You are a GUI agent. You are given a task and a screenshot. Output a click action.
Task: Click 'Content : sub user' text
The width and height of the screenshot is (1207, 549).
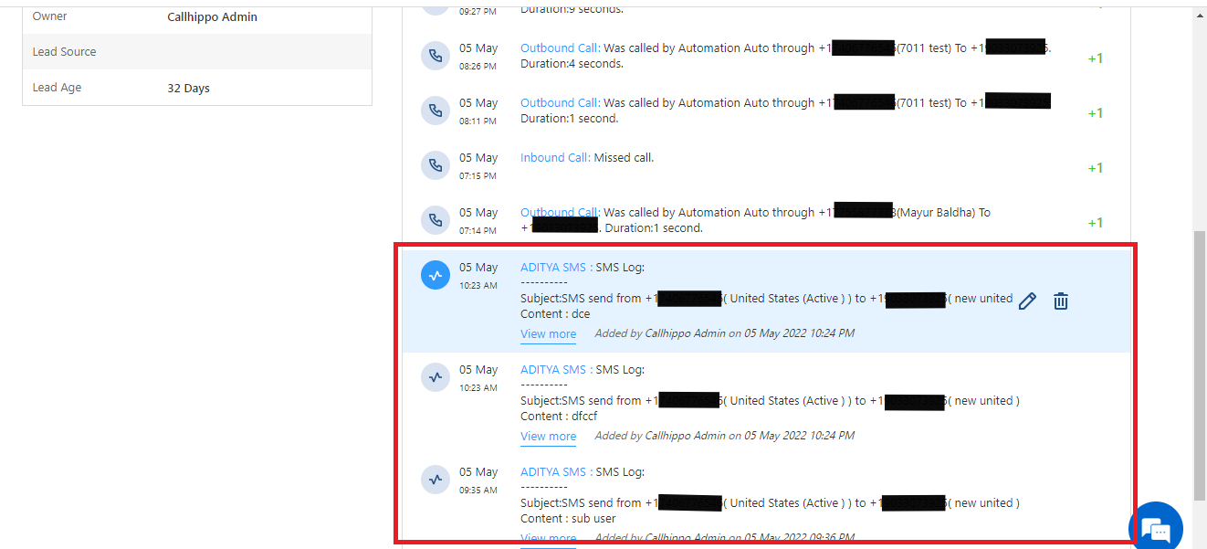pyautogui.click(x=568, y=519)
